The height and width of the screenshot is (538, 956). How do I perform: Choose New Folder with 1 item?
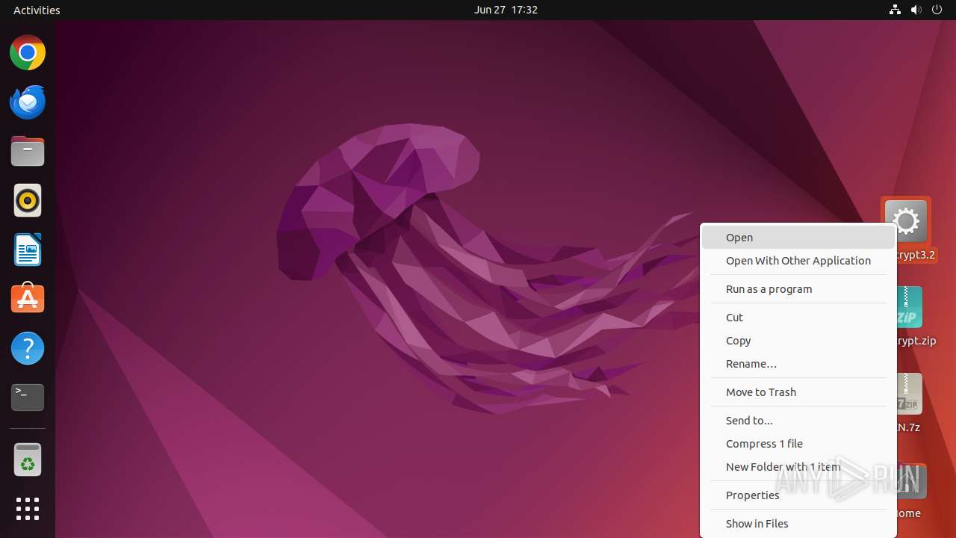pyautogui.click(x=798, y=467)
